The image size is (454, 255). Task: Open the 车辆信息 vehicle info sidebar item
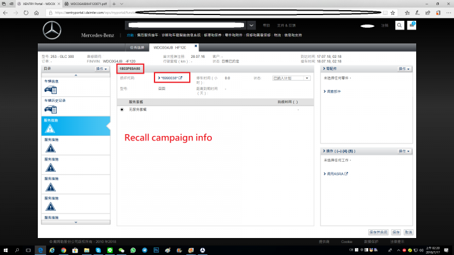[x=76, y=87]
